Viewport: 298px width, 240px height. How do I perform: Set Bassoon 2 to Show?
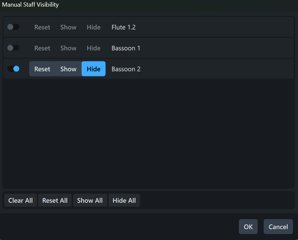point(68,69)
